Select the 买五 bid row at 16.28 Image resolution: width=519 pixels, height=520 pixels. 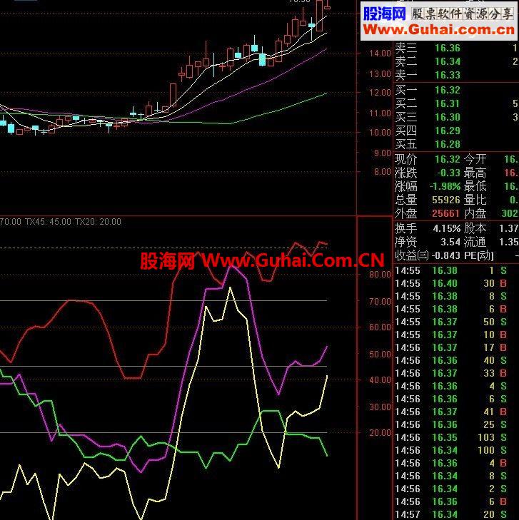(x=456, y=145)
